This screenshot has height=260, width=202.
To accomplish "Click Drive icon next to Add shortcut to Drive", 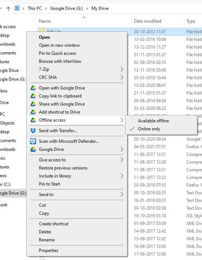I will point(33,112).
